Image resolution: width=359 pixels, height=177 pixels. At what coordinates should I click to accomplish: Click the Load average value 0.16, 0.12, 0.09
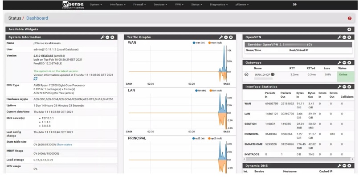[x=43, y=160]
